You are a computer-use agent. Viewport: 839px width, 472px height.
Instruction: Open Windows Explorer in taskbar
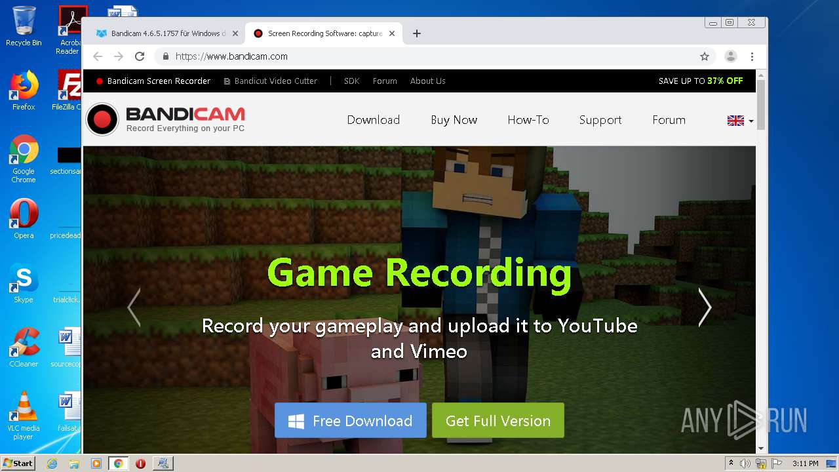[74, 463]
